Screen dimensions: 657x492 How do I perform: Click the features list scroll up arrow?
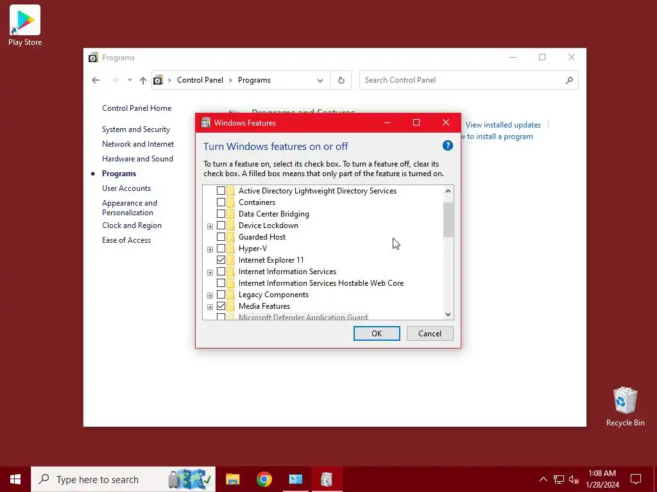(448, 191)
